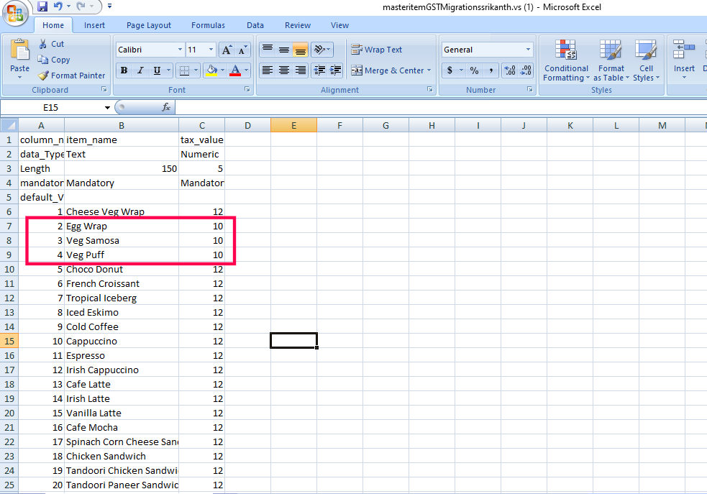The height and width of the screenshot is (494, 707).
Task: Toggle Italic formatting
Action: pyautogui.click(x=140, y=70)
